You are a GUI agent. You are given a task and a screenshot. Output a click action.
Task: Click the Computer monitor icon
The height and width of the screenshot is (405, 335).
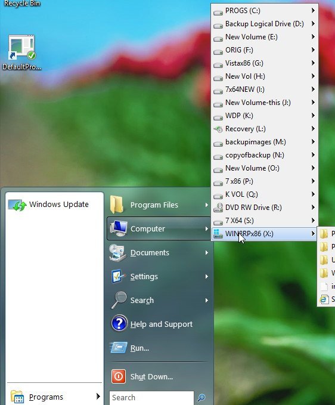(x=119, y=228)
